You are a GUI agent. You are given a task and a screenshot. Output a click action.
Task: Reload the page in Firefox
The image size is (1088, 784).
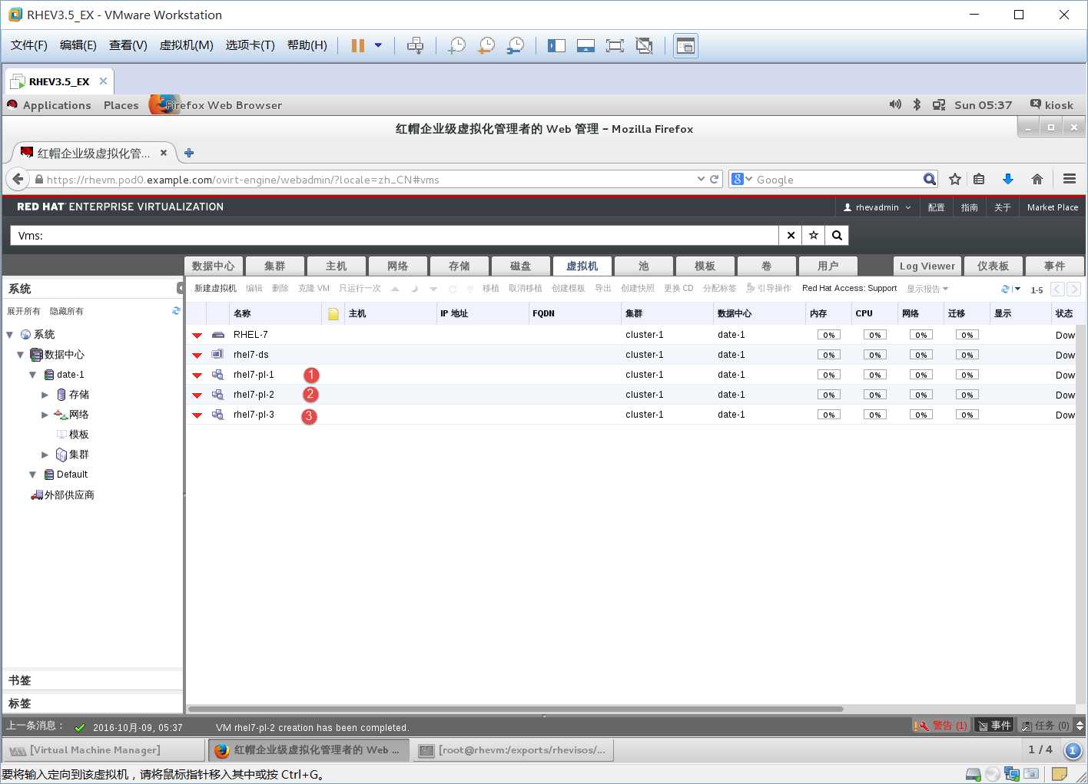point(715,179)
